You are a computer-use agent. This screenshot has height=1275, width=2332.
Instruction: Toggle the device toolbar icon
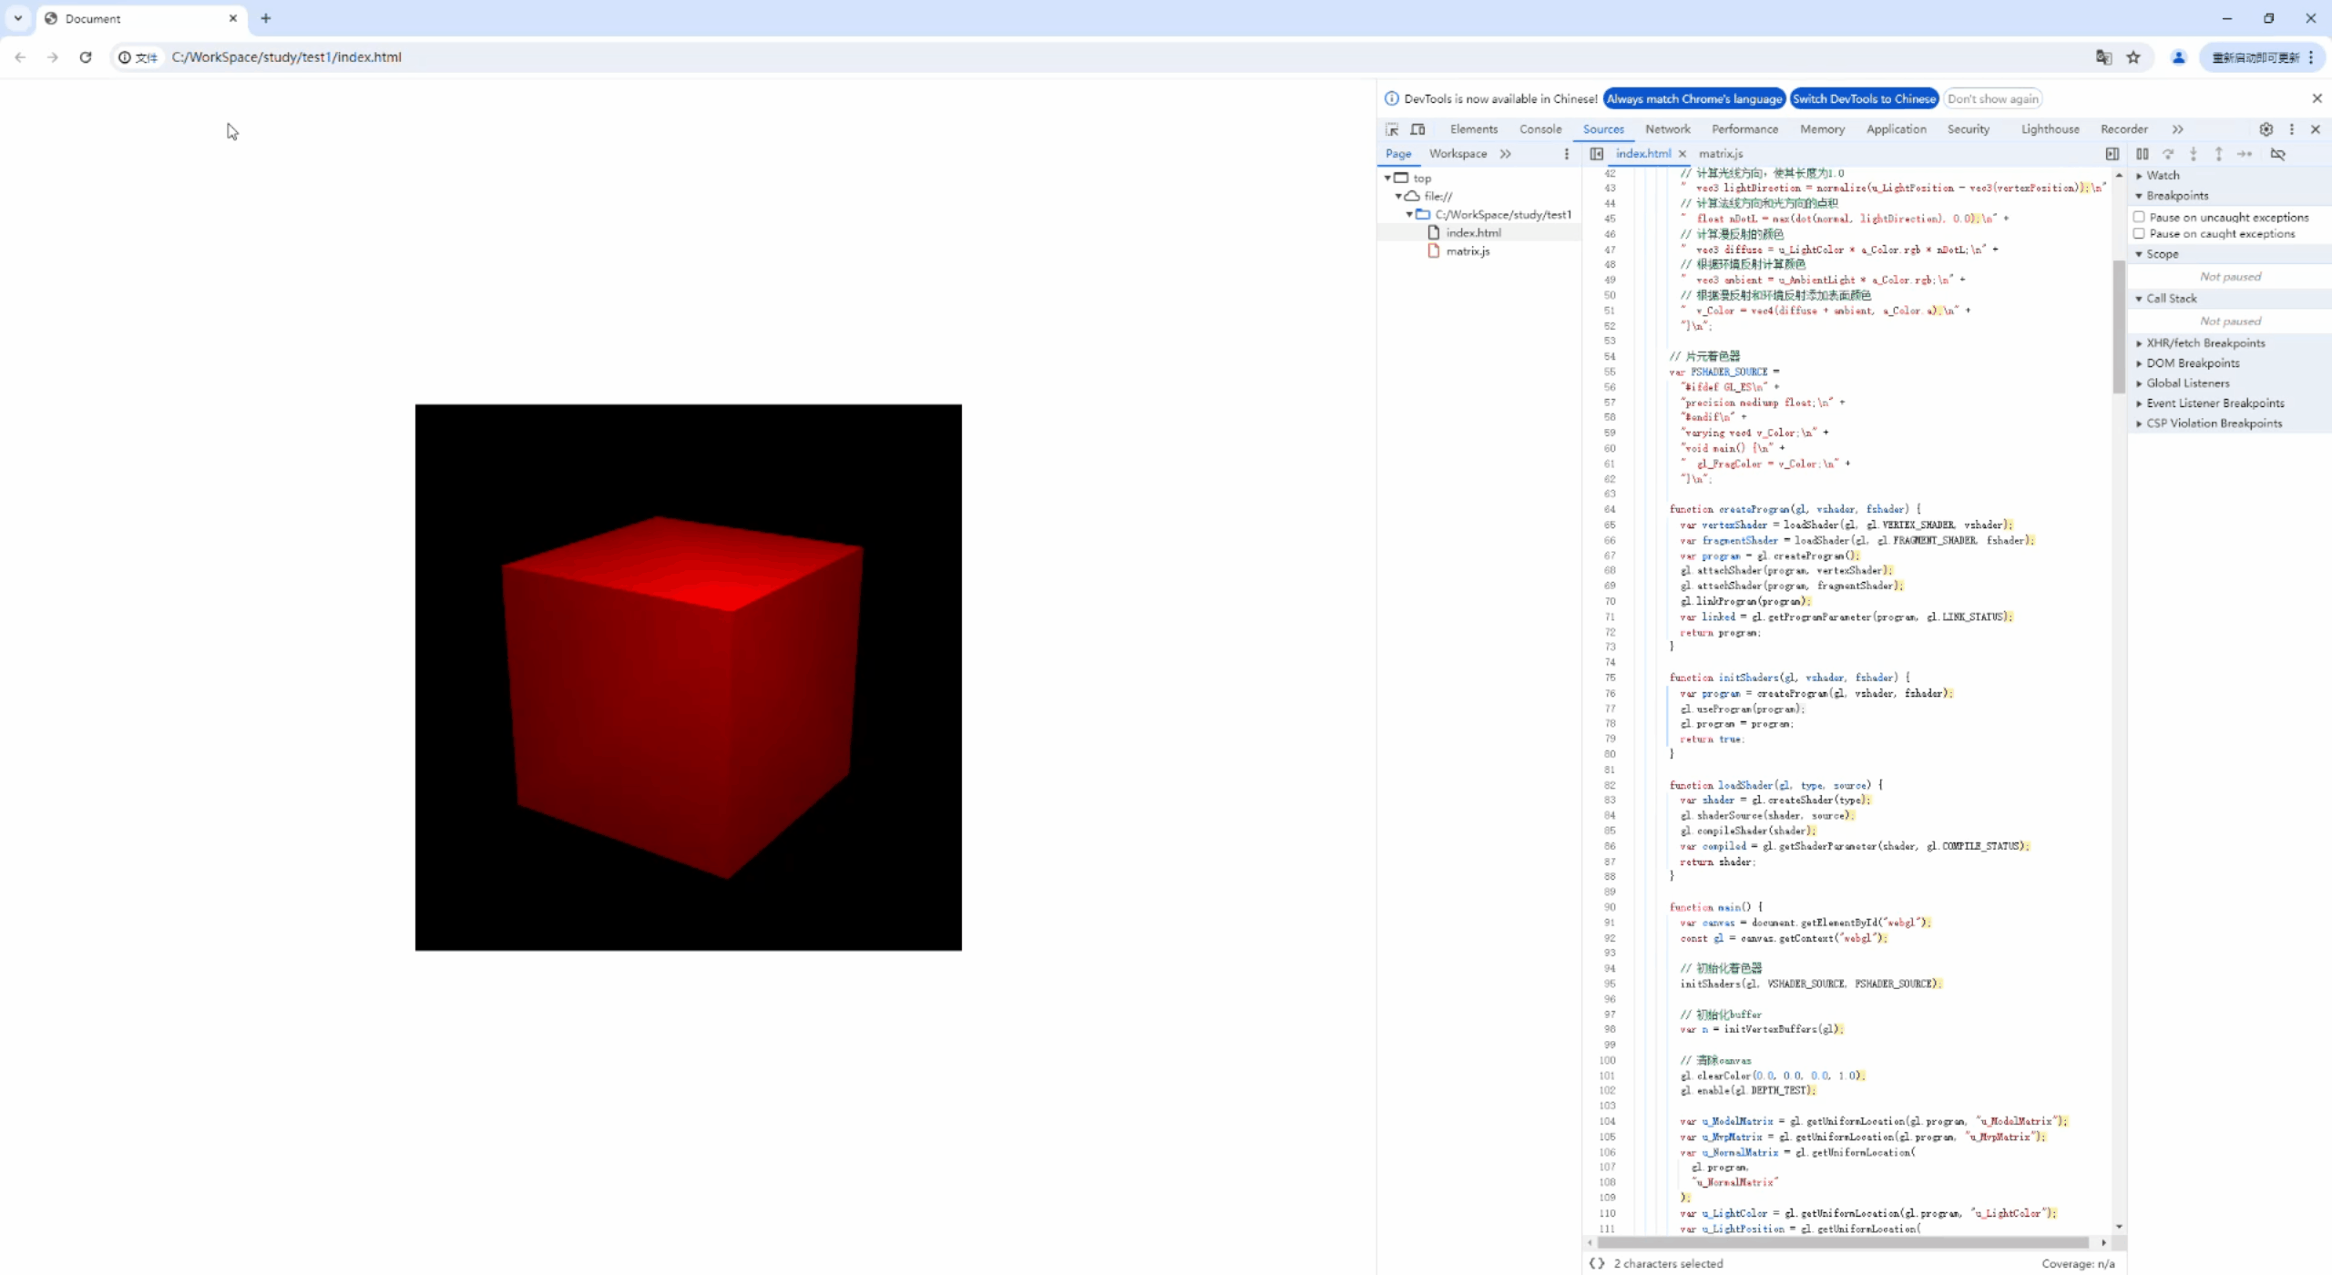click(1417, 129)
